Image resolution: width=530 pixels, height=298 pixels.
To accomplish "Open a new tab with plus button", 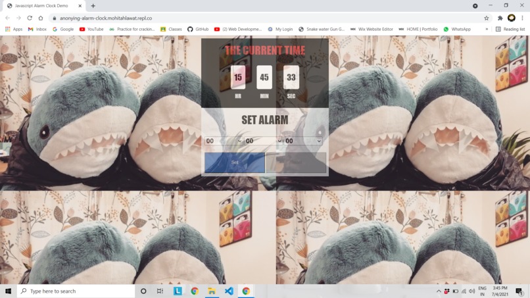I will coord(93,6).
